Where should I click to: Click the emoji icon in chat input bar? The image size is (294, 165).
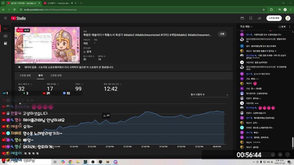click(273, 155)
